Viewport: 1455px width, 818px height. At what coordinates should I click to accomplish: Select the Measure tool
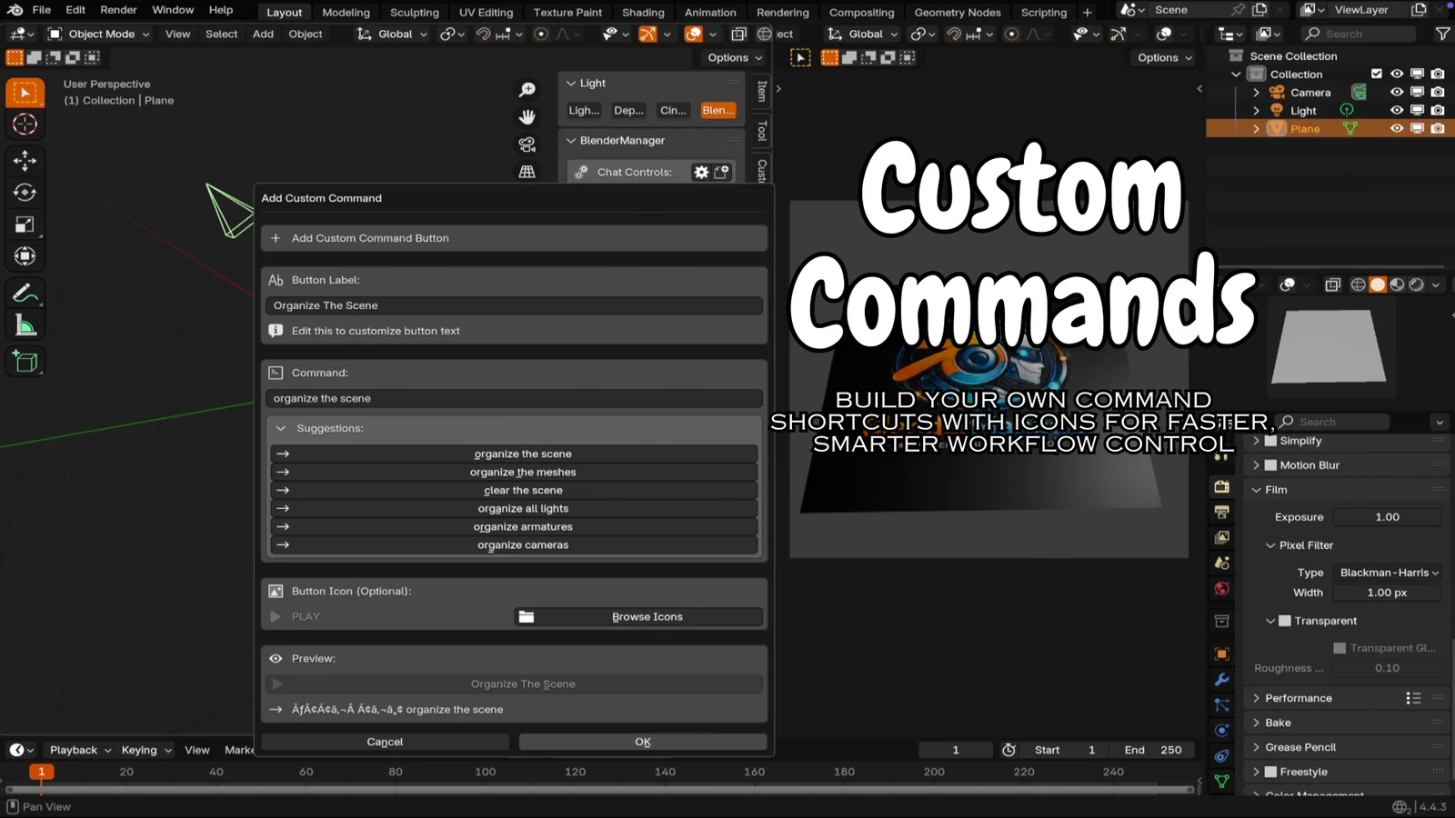tap(25, 326)
